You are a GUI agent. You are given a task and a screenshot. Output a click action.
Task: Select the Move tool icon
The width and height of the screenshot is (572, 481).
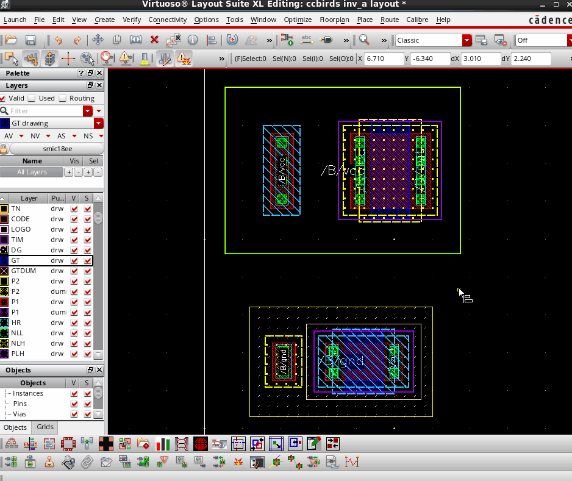(98, 40)
